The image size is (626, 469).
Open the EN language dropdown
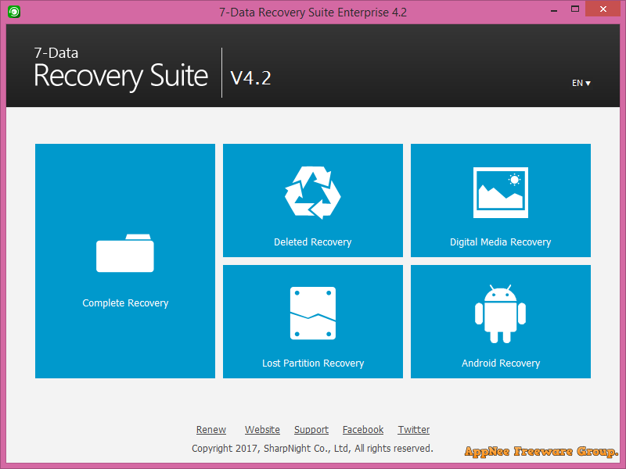(581, 83)
